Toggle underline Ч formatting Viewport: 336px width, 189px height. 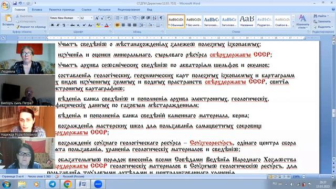[x=64, y=25]
